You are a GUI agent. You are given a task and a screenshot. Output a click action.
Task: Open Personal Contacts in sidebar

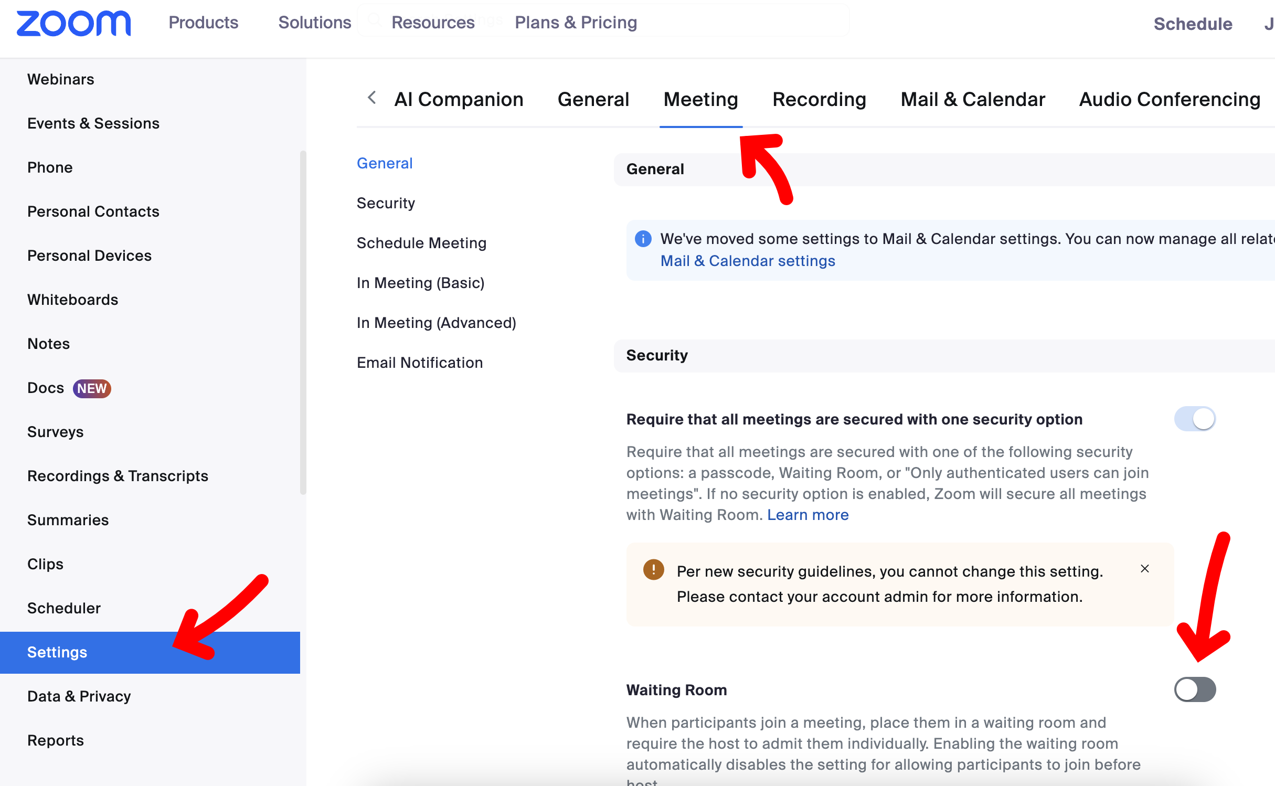pos(93,211)
